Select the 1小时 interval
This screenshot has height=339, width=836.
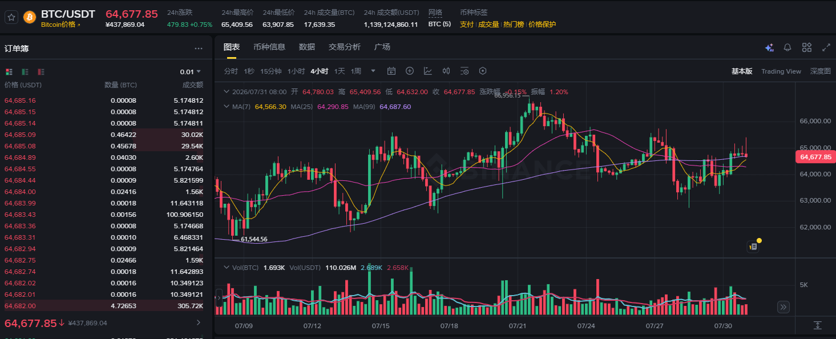pyautogui.click(x=296, y=71)
